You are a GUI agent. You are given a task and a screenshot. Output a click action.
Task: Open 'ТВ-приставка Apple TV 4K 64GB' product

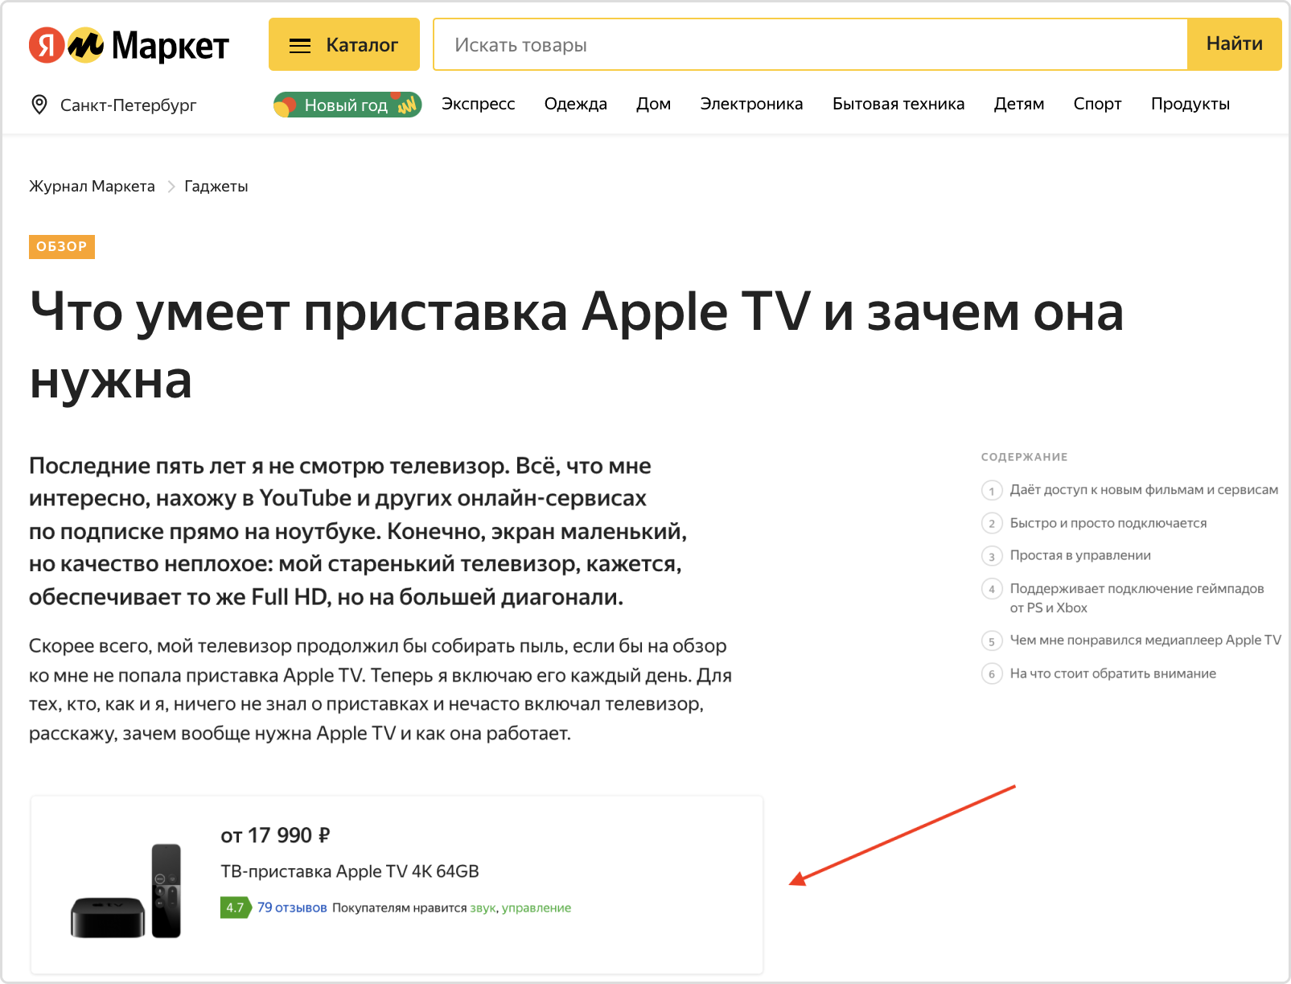click(x=350, y=871)
